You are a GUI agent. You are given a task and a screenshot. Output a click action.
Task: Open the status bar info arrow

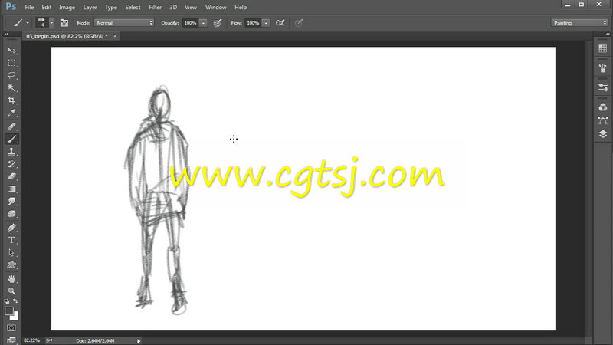pyautogui.click(x=139, y=341)
